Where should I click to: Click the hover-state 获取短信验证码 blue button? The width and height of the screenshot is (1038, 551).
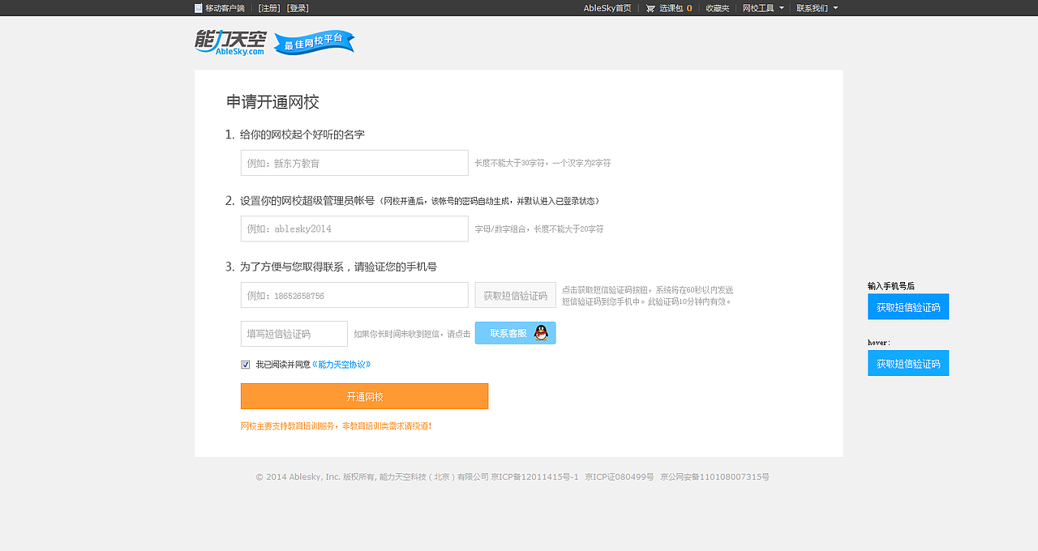tap(908, 363)
